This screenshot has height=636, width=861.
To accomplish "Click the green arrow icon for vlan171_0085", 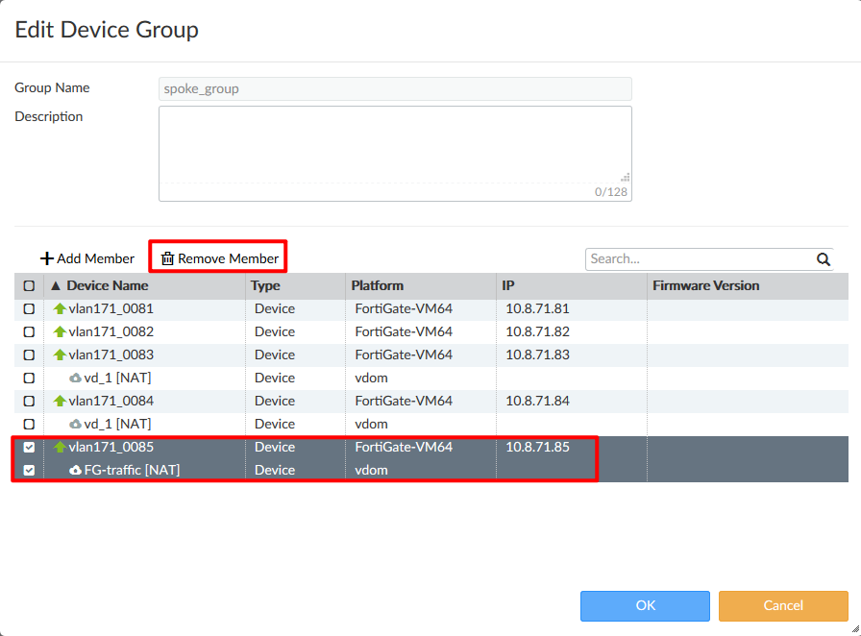I will [60, 447].
